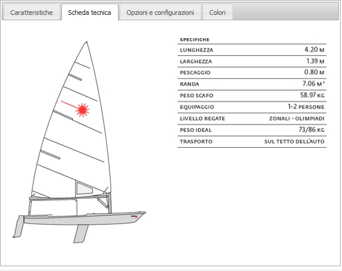The height and width of the screenshot is (271, 342).
Task: Switch to Opzioni e configurazioni tab
Action: click(x=160, y=13)
